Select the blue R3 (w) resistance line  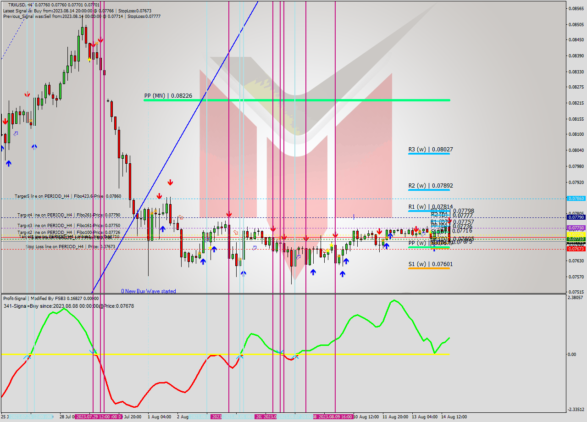(x=429, y=154)
